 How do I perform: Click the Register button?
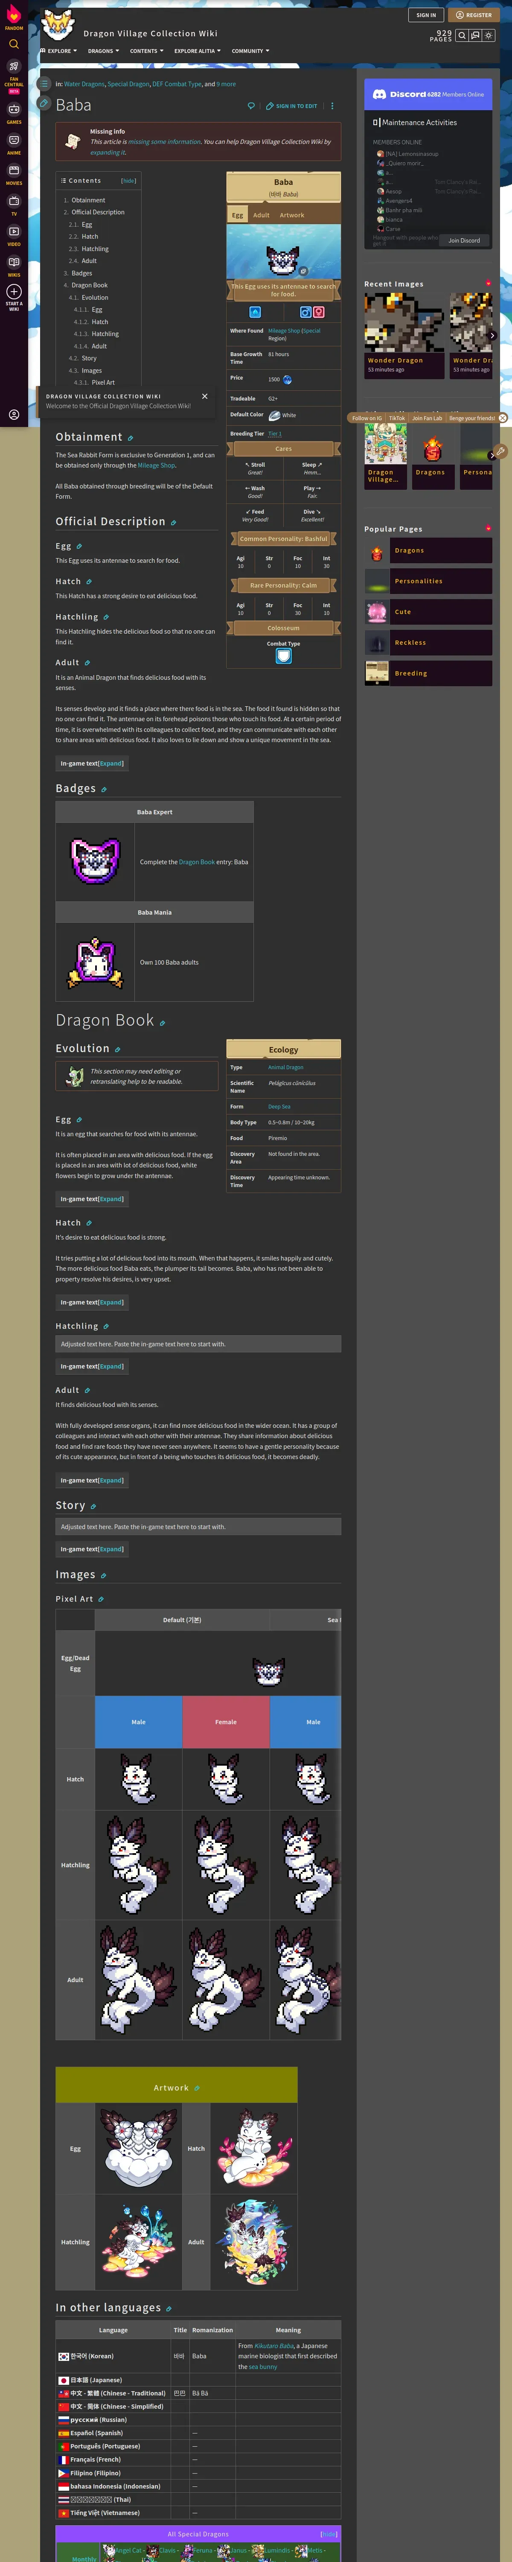[473, 15]
